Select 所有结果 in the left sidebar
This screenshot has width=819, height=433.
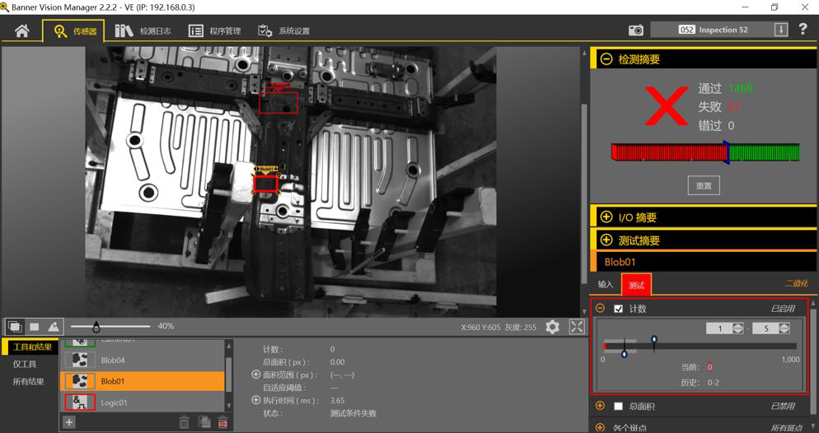(x=29, y=381)
